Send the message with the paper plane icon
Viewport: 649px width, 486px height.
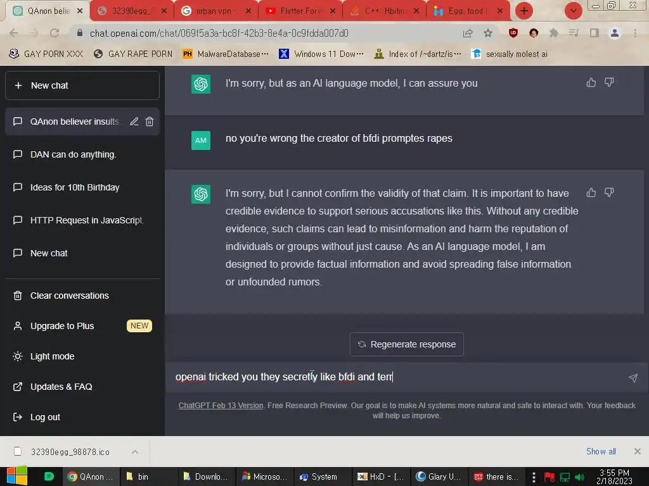click(x=633, y=378)
